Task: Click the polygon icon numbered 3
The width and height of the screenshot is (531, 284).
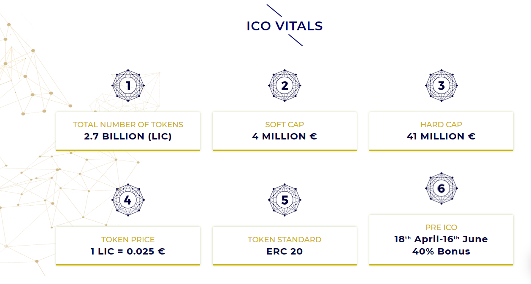Action: [x=441, y=86]
